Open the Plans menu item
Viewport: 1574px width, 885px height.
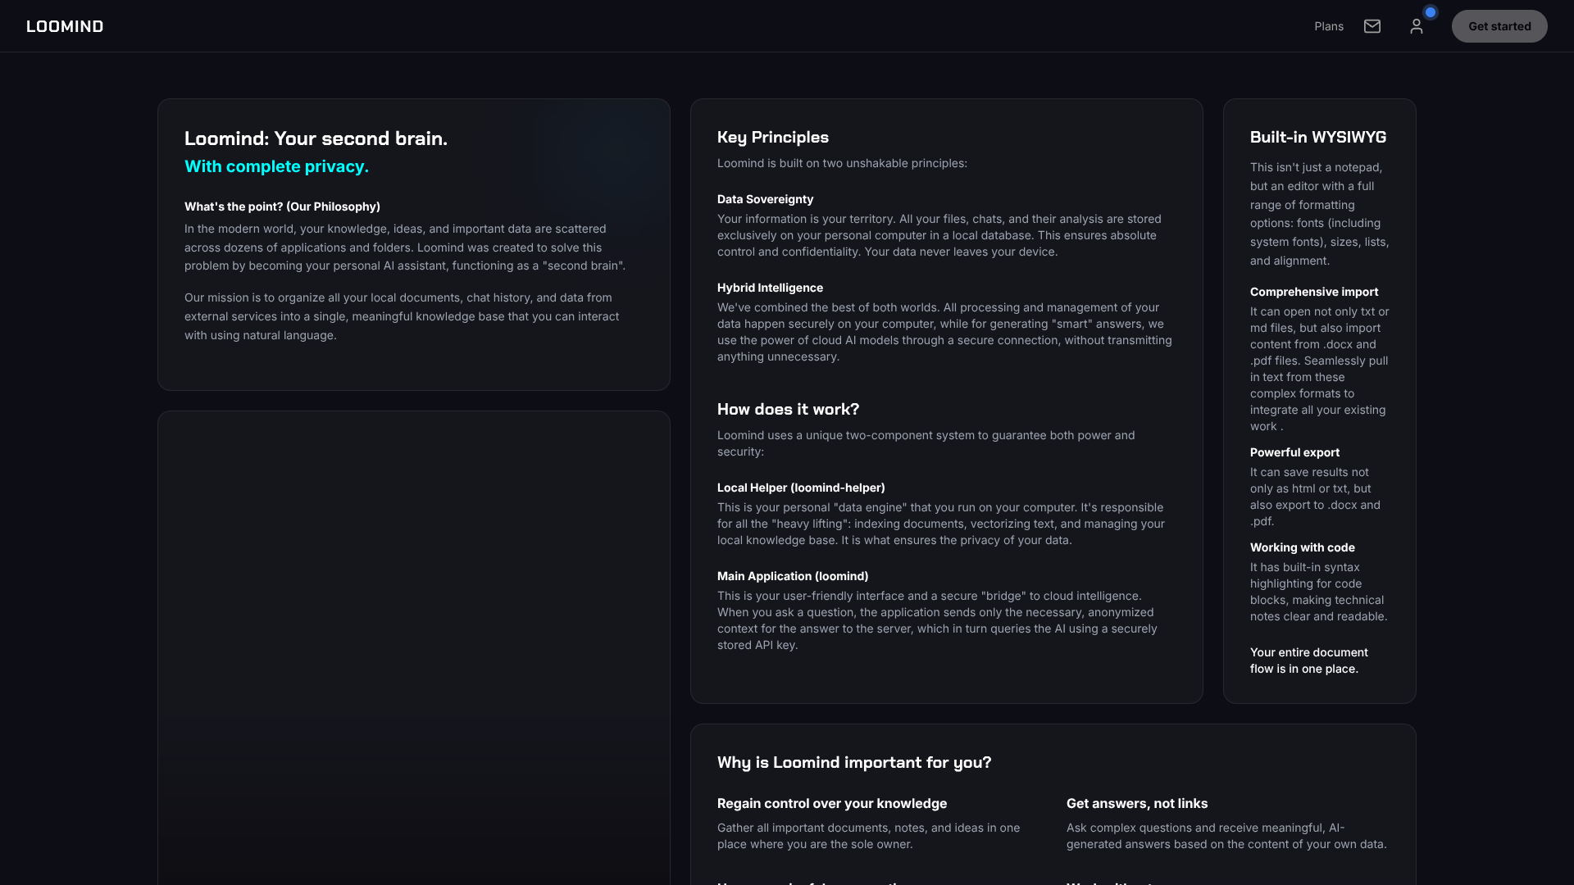click(x=1329, y=25)
